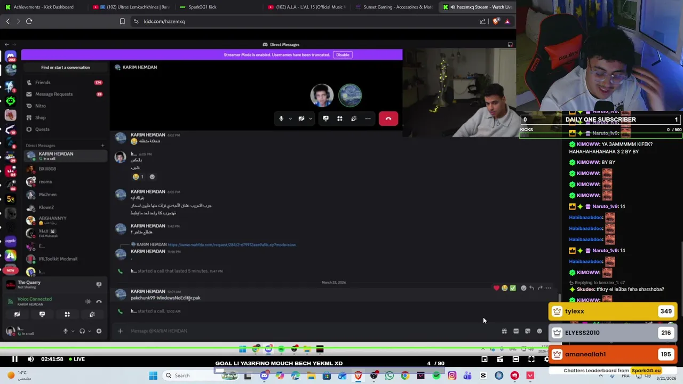Open Spotify from Windows taskbar
The width and height of the screenshot is (683, 384).
(x=436, y=375)
